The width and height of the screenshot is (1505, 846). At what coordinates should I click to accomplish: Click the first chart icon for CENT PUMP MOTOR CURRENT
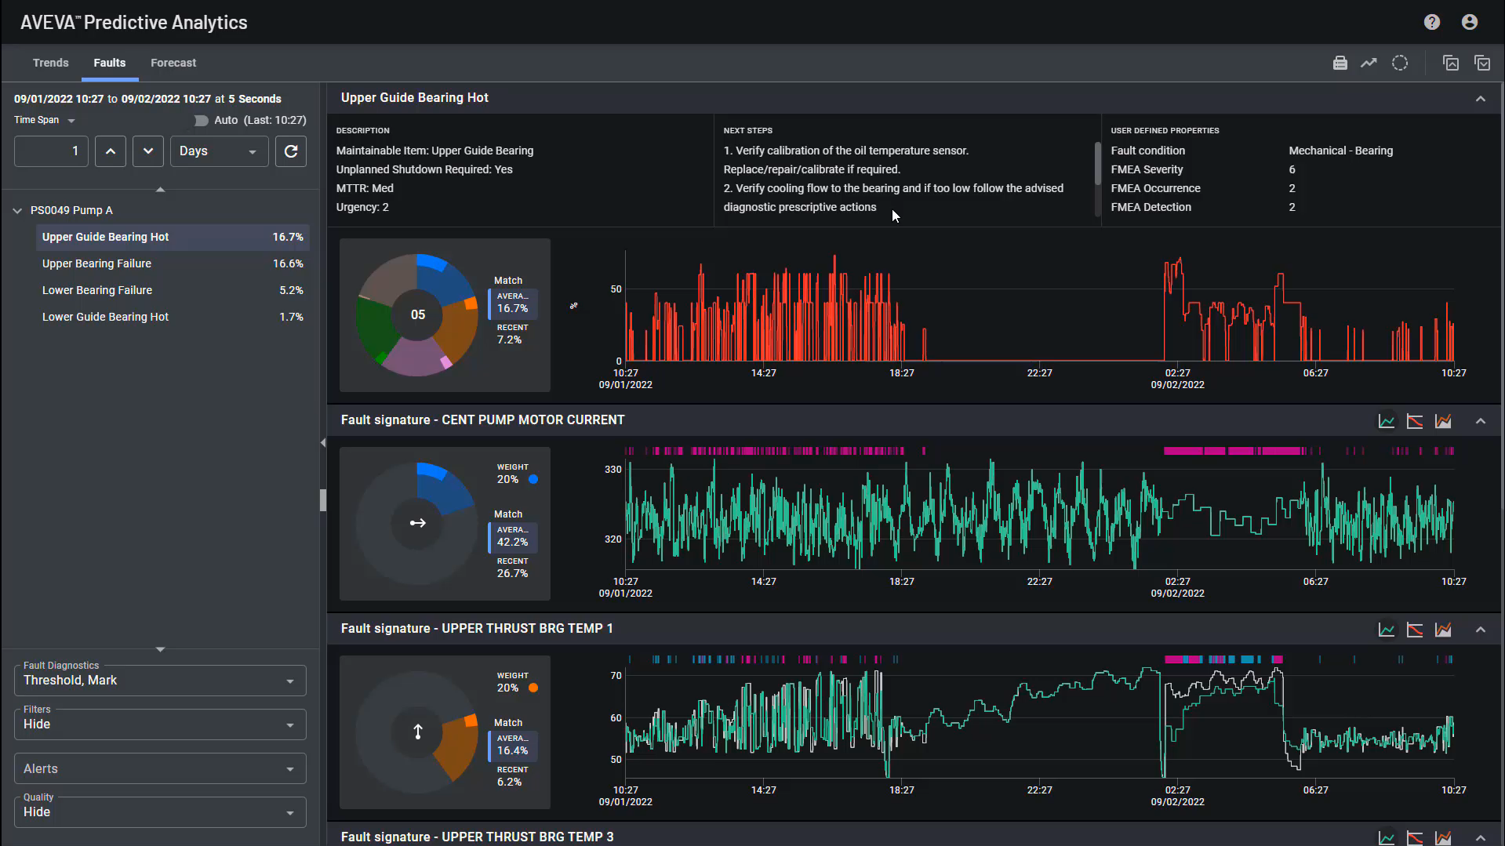point(1386,421)
